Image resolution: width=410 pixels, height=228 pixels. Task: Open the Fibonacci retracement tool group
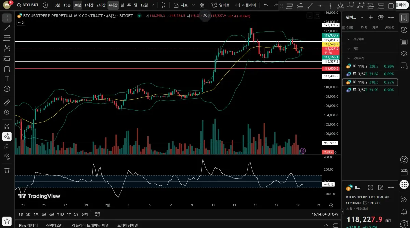[7, 38]
